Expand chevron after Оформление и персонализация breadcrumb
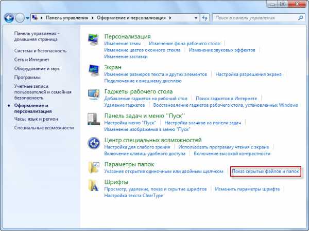 pyautogui.click(x=170, y=18)
